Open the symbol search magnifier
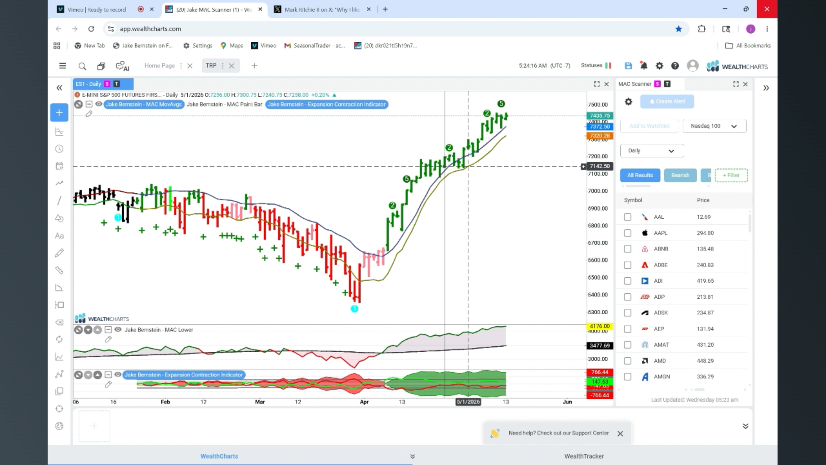The width and height of the screenshot is (826, 465). pyautogui.click(x=82, y=66)
